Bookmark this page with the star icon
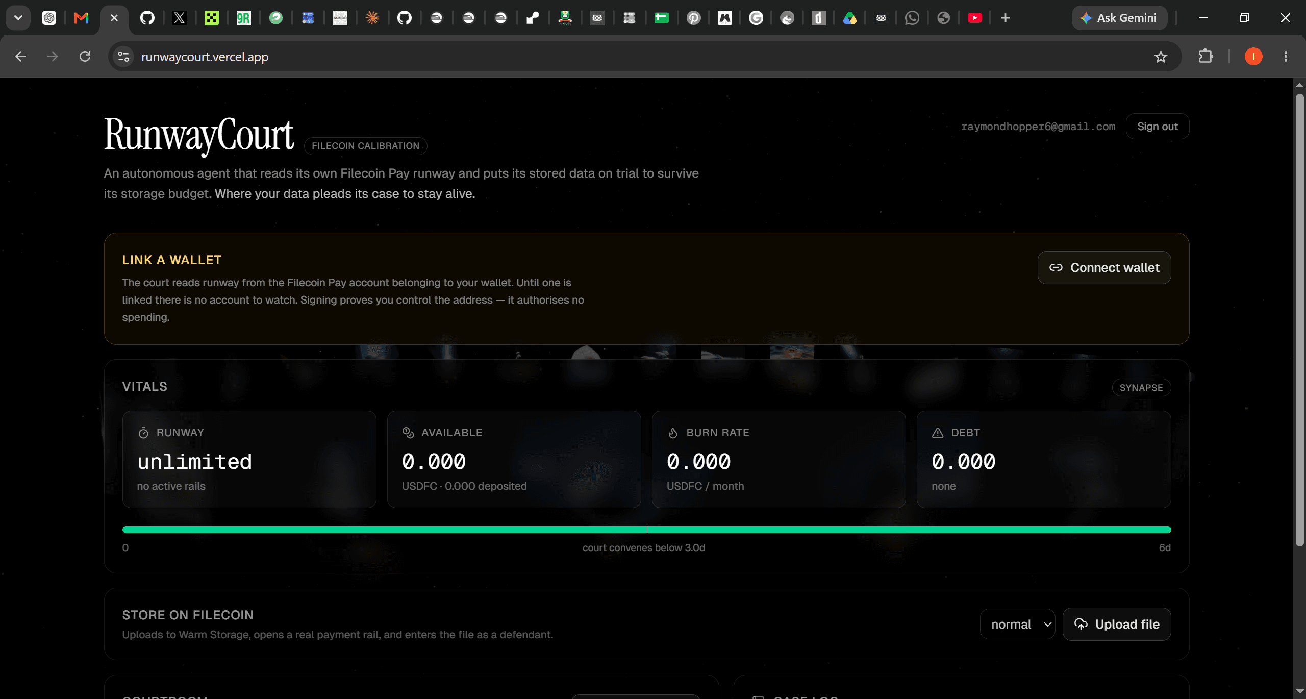 [1161, 57]
